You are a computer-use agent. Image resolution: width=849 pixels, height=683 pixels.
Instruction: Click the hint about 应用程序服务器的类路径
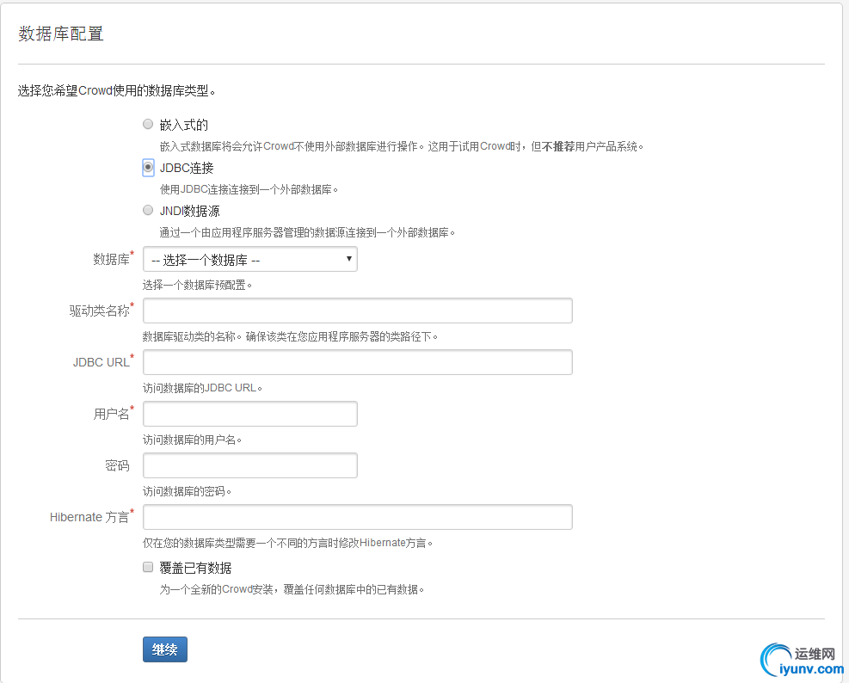click(x=290, y=336)
